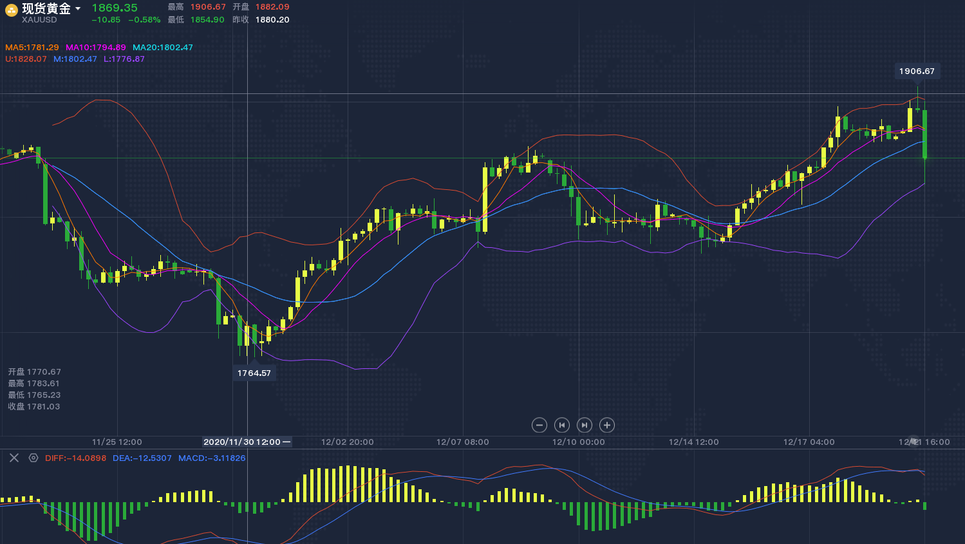965x544 pixels.
Task: Click the 12/07 08:00 time axis label
Action: tap(463, 442)
